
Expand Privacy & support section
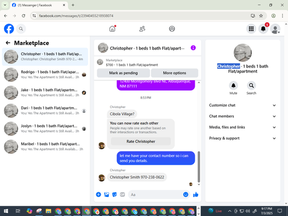[242, 138]
